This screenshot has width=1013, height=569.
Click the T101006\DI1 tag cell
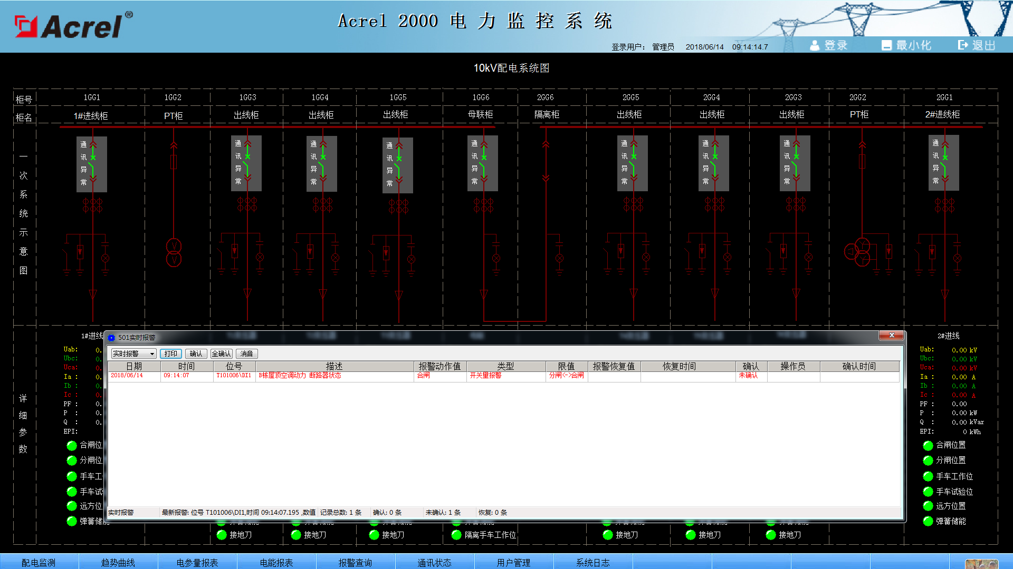(234, 376)
